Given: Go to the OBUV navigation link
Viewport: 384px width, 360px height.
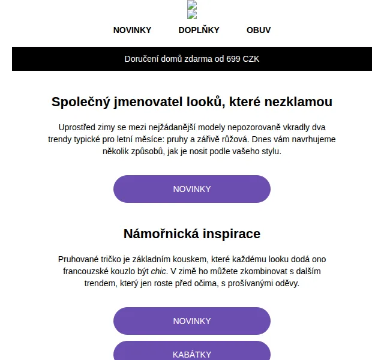Looking at the screenshot, I should [x=259, y=30].
